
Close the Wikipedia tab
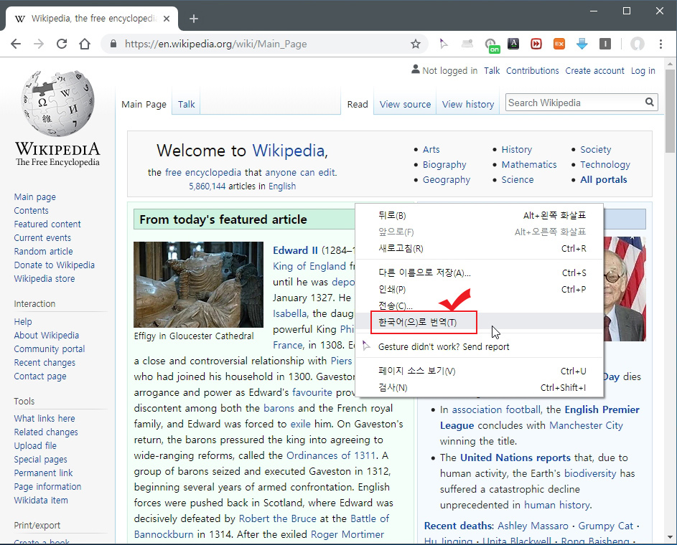pyautogui.click(x=167, y=19)
